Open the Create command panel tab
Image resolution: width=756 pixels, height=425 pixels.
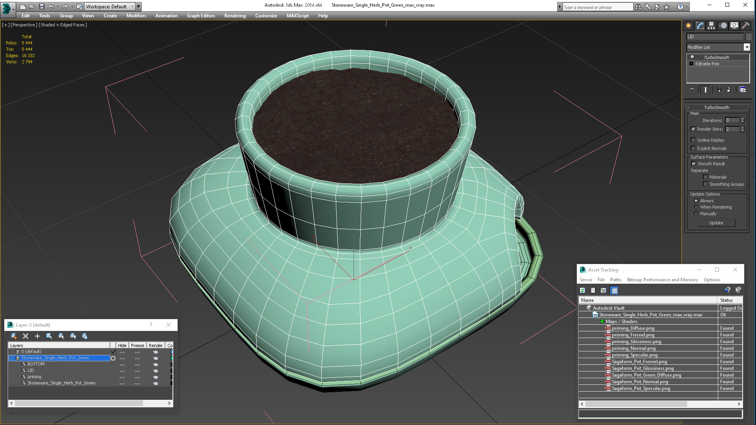[688, 26]
